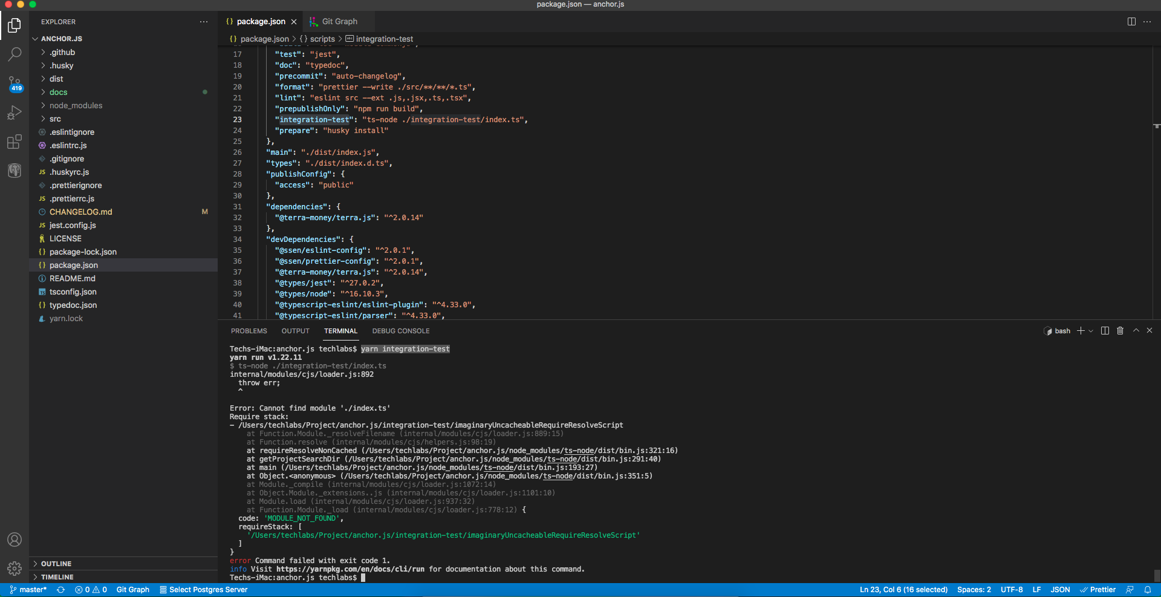This screenshot has width=1161, height=597.
Task: Open the Extensions view
Action: point(15,142)
